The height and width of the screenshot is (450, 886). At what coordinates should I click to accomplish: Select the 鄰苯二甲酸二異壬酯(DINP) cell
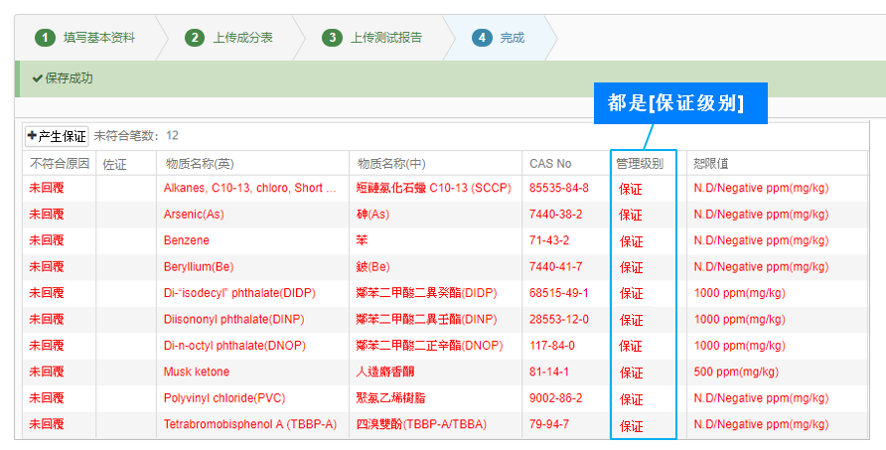(x=426, y=320)
